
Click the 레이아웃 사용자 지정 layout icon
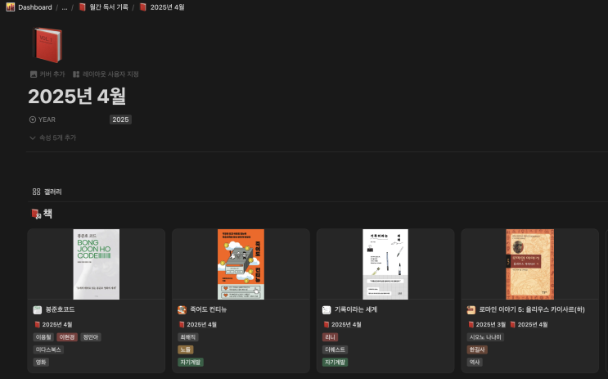(x=76, y=74)
